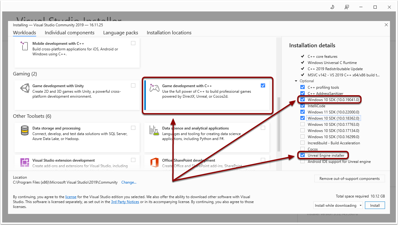Viewport: 398px width, 225px height.
Task: Click the Change... location link
Action: pos(129,182)
